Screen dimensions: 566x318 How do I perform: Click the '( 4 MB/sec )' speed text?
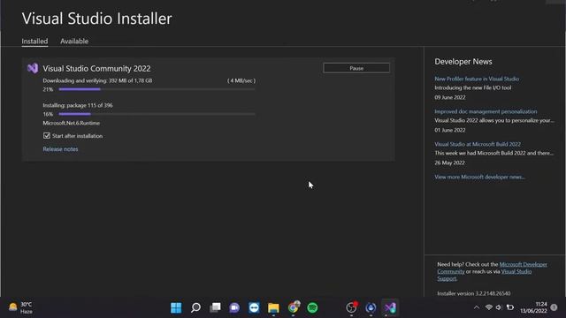tap(241, 80)
